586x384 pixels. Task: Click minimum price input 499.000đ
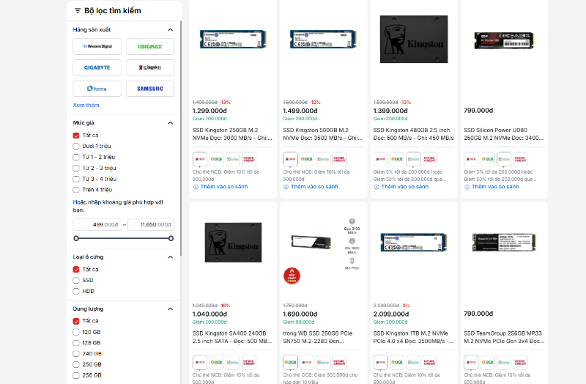tap(97, 225)
